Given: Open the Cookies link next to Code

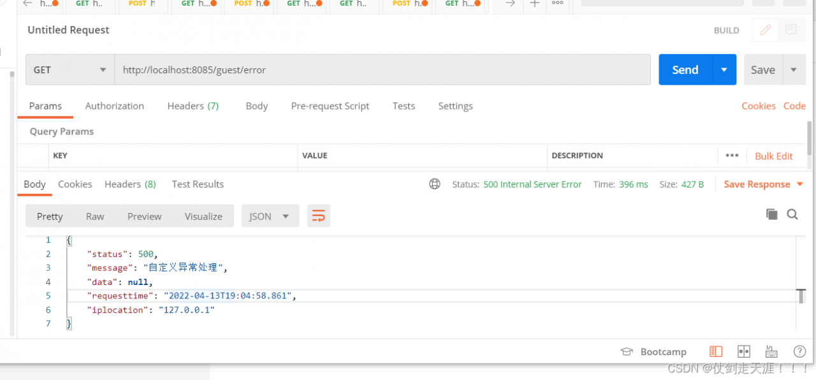Looking at the screenshot, I should click(x=759, y=106).
